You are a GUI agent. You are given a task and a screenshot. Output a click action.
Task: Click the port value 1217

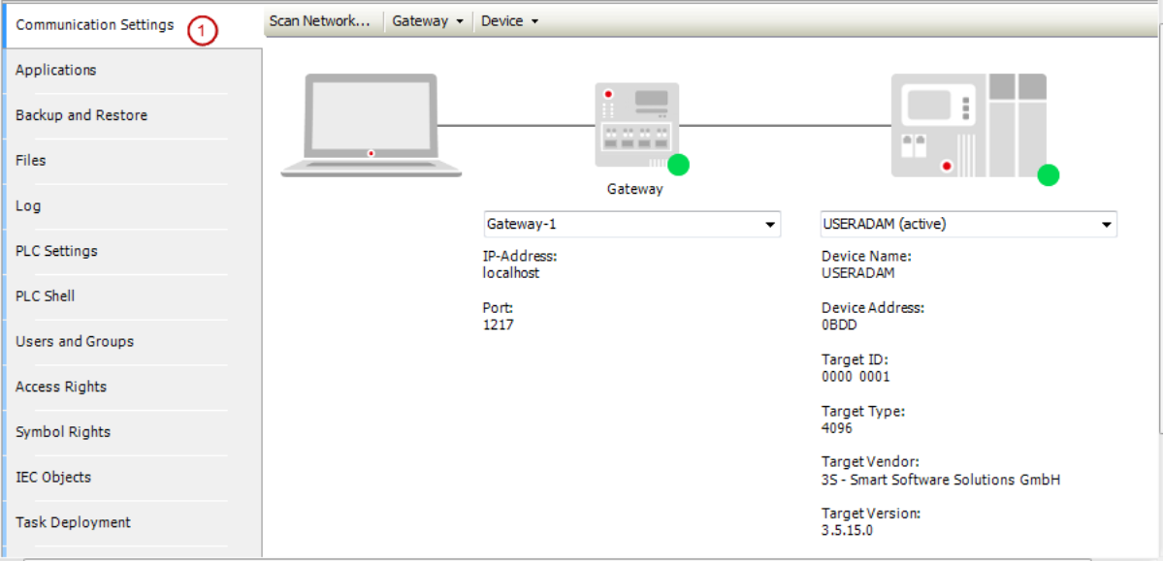coord(498,324)
